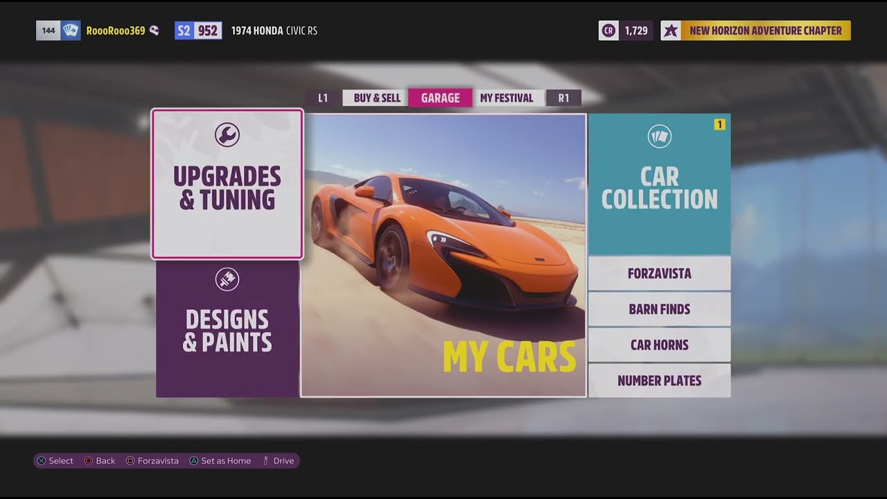Click the player name RoooRooo369
The width and height of the screenshot is (887, 499).
point(116,30)
